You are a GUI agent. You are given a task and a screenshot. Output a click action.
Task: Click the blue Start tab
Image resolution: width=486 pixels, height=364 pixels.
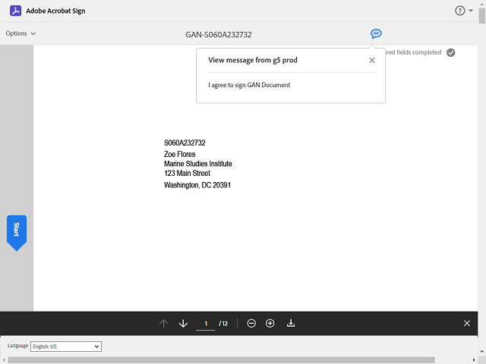[x=17, y=233]
